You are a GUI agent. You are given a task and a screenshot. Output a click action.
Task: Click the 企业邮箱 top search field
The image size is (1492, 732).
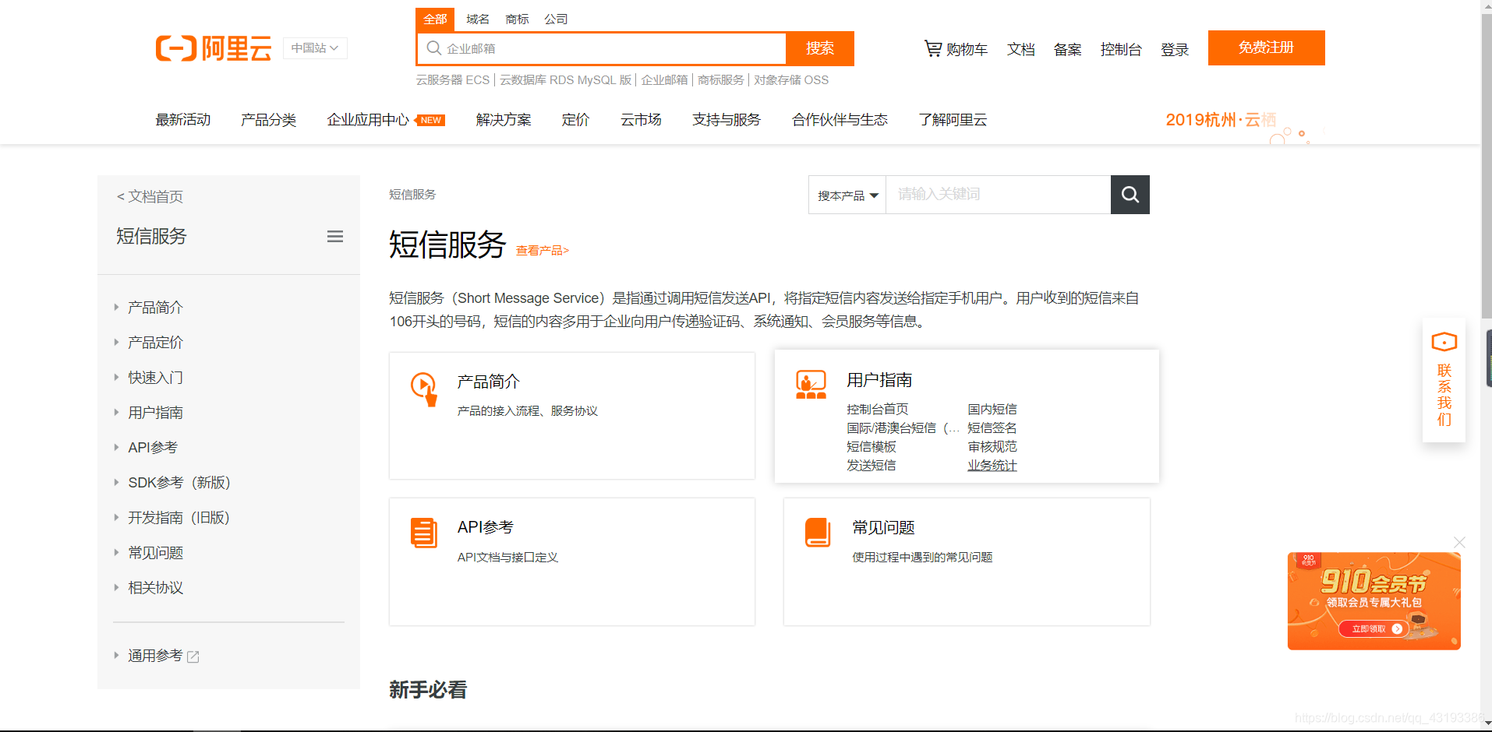pos(602,48)
